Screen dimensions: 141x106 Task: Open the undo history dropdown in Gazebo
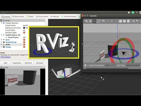108,21
